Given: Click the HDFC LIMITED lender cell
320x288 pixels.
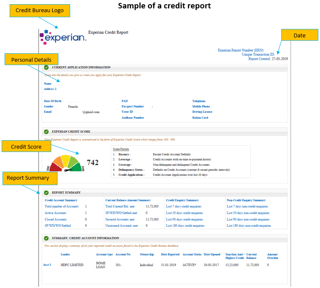Looking at the screenshot, I should coord(72,265).
